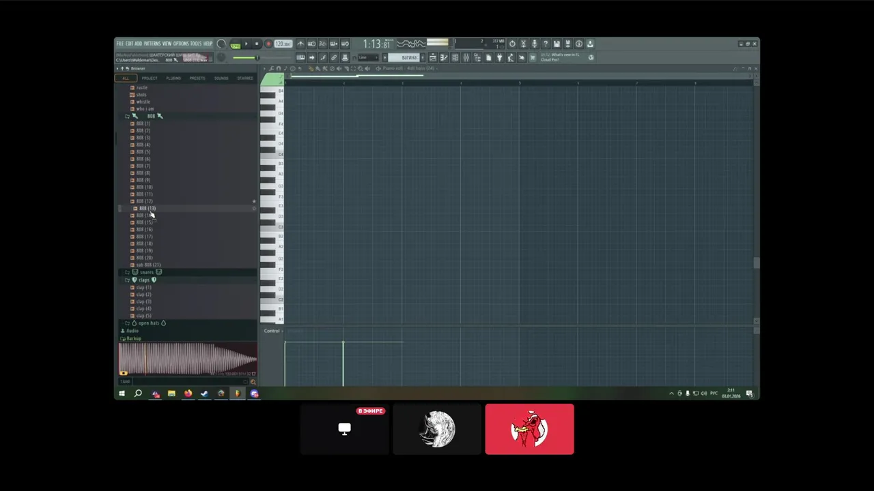Screen dimensions: 874x491
Task: Expand the open hats folder
Action: tap(147, 323)
